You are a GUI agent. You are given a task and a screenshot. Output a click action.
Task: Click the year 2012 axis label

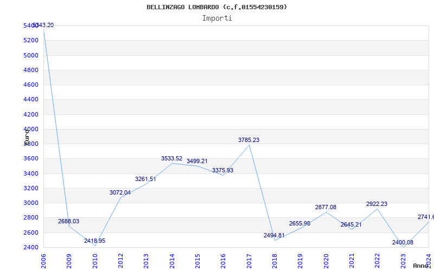pos(120,261)
